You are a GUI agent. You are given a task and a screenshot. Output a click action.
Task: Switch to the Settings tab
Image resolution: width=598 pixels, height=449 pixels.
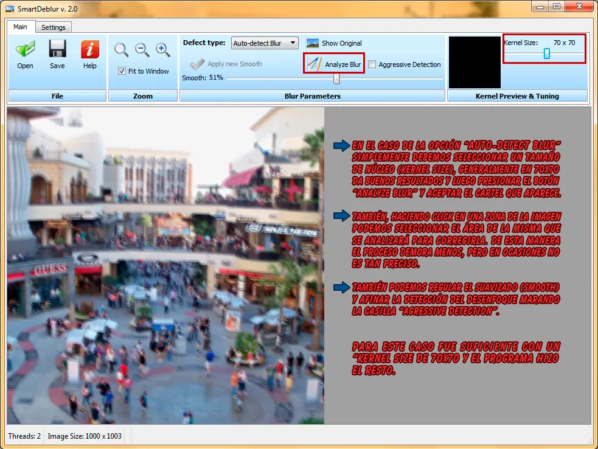(54, 27)
